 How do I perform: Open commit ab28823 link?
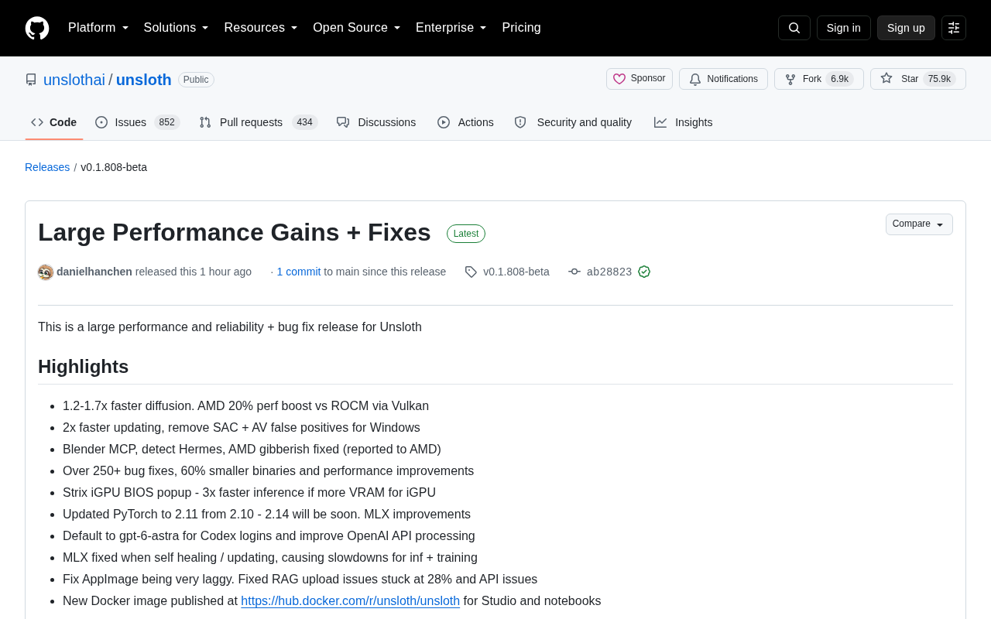[x=609, y=272]
